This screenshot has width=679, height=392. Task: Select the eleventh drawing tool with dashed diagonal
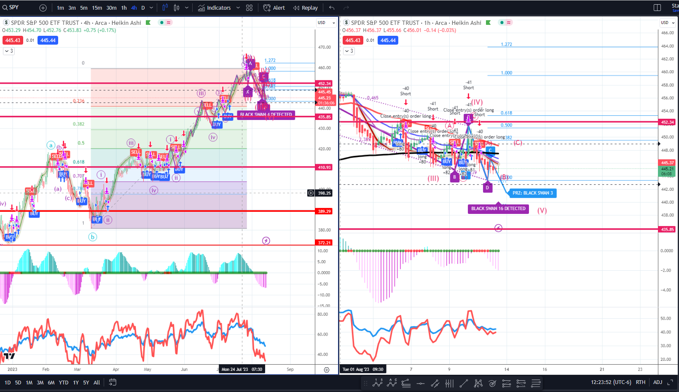click(521, 383)
